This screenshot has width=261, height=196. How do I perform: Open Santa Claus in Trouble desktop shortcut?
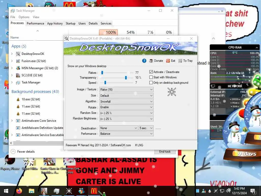click(x=50, y=165)
